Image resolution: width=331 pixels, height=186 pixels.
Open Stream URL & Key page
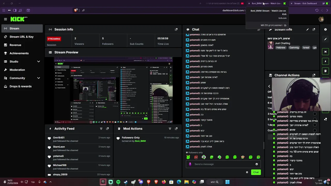(22, 37)
